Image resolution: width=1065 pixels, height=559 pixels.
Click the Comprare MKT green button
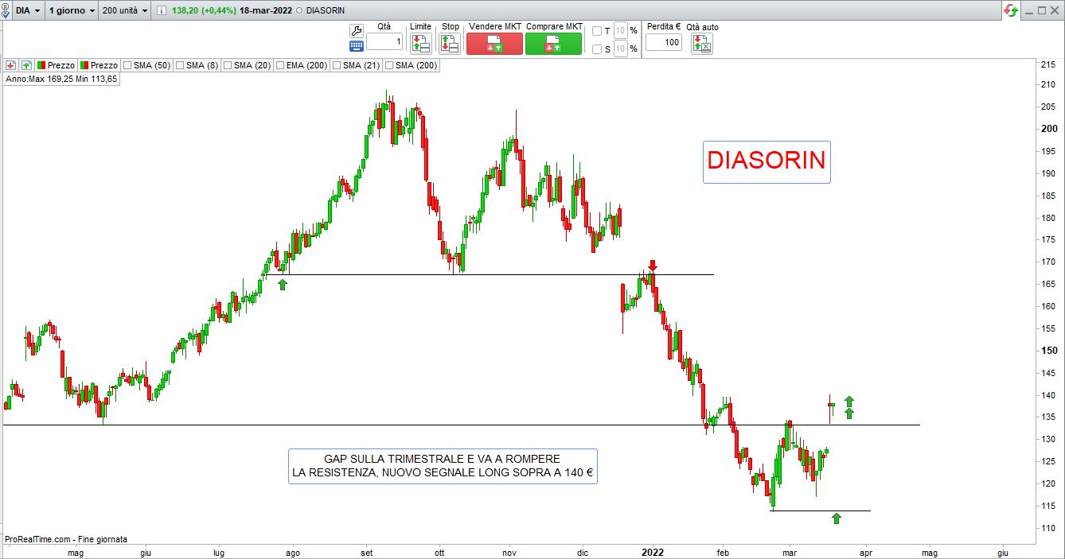pos(553,44)
